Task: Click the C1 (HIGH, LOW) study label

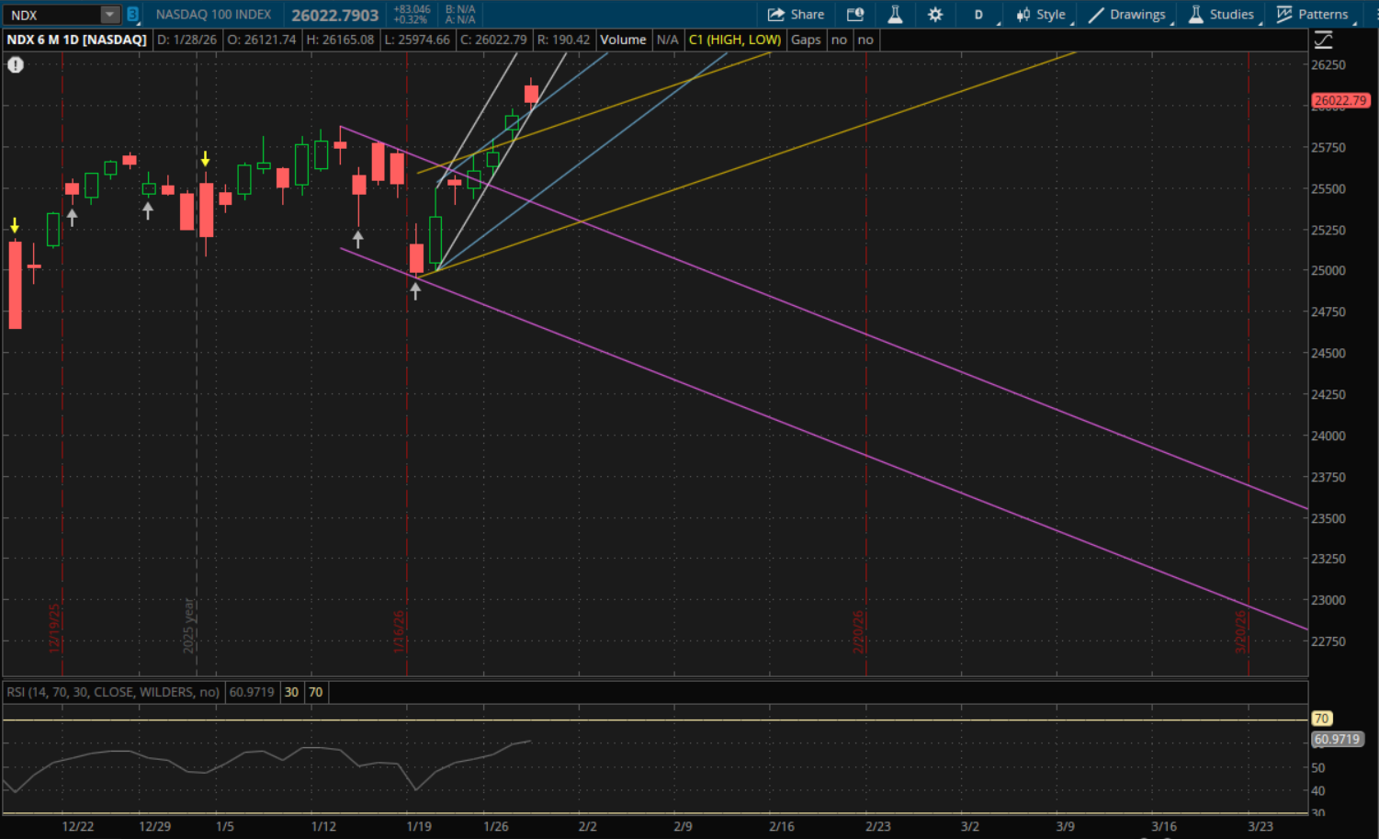Action: [x=735, y=40]
